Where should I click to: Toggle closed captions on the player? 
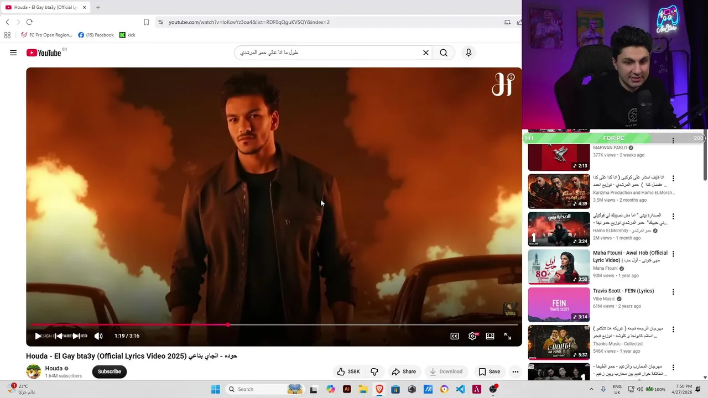[455, 336]
